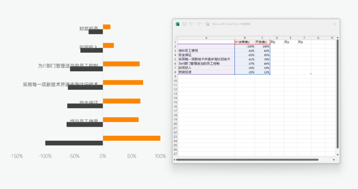
Task: Click cell '为IT部门管理适当的员工控制' in the sheet
Action: [x=207, y=63]
